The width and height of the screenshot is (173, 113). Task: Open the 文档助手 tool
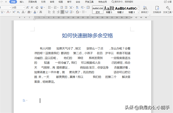click(157, 10)
